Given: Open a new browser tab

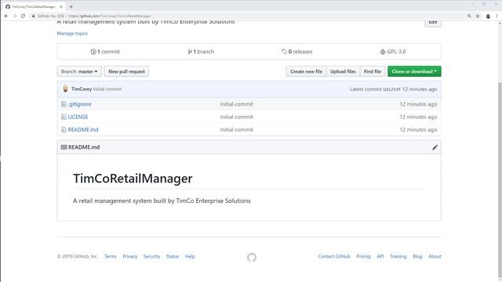Looking at the screenshot, I should (x=71, y=6).
